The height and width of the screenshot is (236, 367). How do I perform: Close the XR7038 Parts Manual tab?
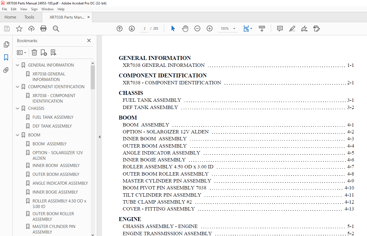[88, 17]
